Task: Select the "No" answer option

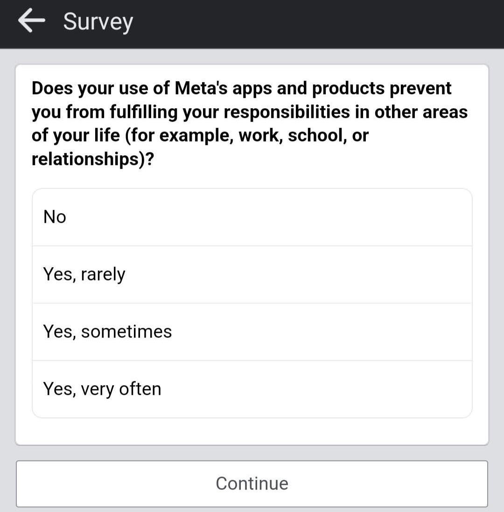Action: [252, 217]
